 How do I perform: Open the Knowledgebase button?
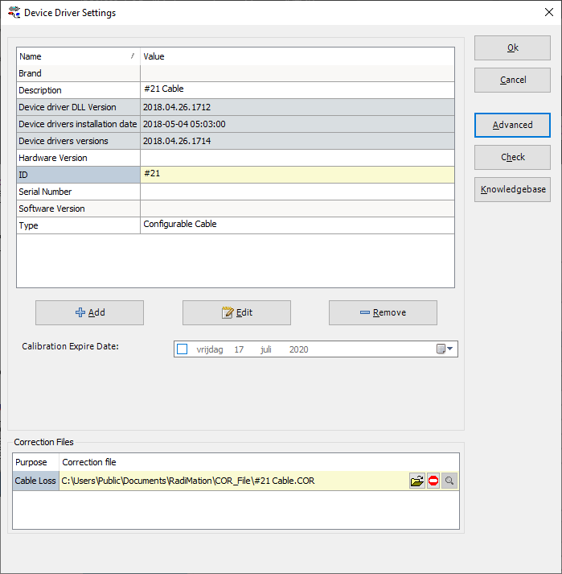coord(512,190)
